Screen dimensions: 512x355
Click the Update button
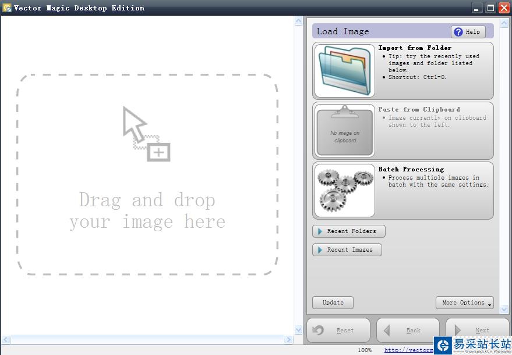tap(333, 303)
